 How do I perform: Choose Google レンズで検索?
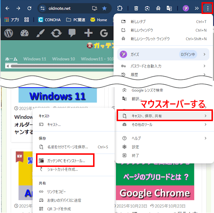[164, 90]
